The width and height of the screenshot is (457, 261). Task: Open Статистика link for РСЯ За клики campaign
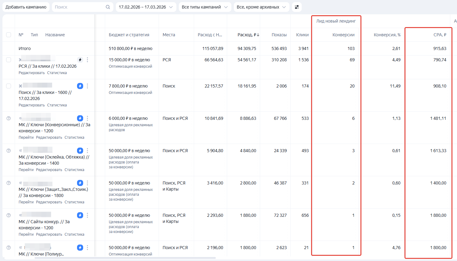[57, 73]
